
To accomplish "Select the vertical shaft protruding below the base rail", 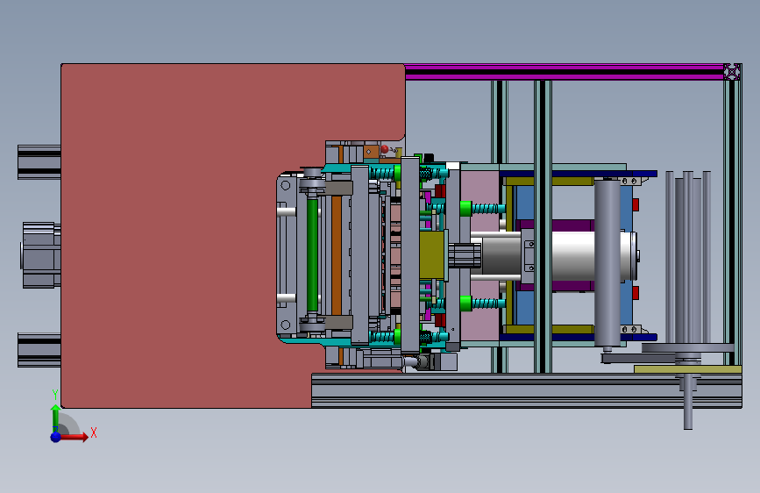I will (x=688, y=402).
